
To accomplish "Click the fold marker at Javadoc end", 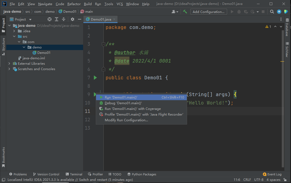I will click(104, 69).
